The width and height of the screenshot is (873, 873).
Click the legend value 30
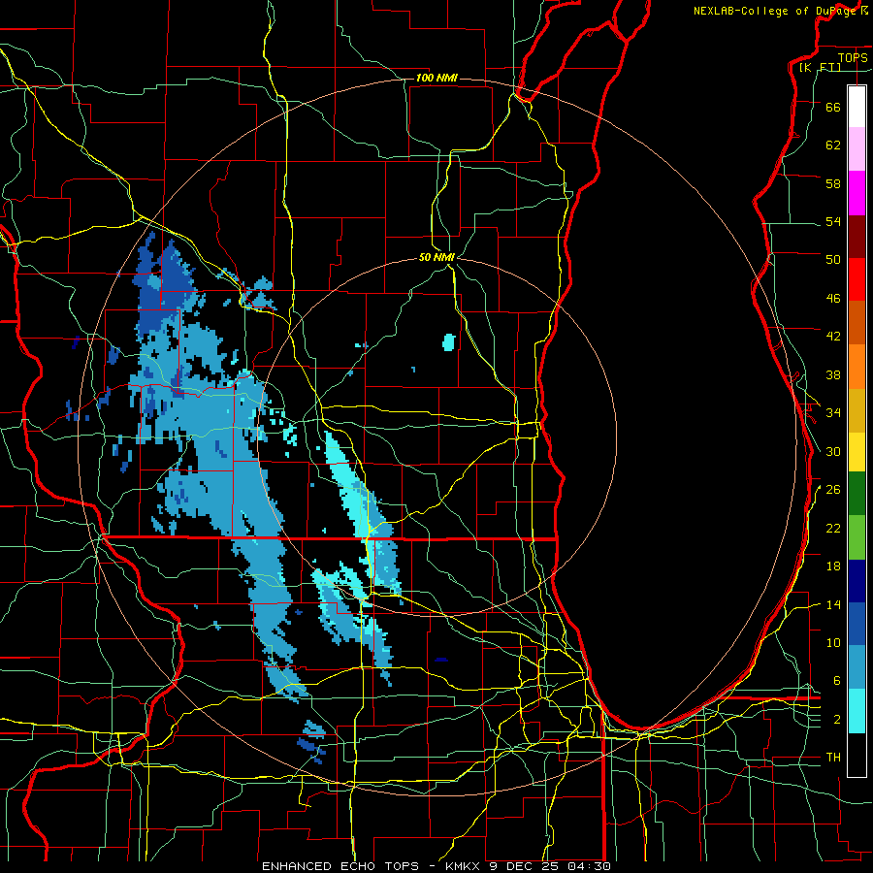[x=833, y=451]
